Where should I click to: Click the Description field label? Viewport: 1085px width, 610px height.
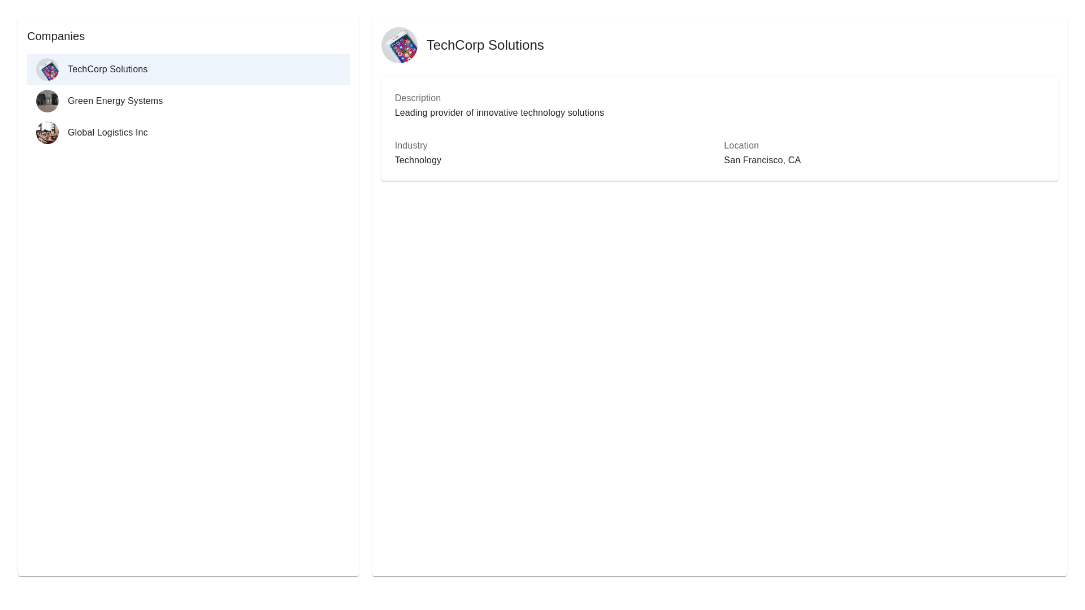tap(418, 98)
